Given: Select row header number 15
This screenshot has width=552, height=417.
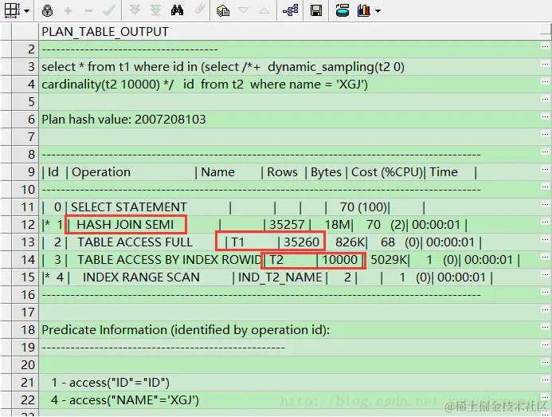Looking at the screenshot, I should [25, 277].
